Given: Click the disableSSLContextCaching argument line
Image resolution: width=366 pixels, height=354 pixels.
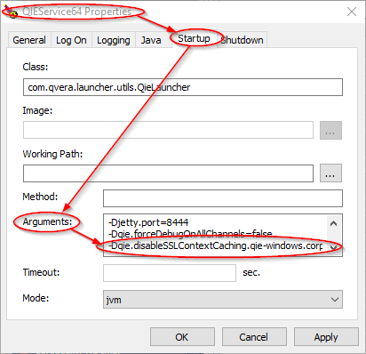Looking at the screenshot, I should (x=216, y=245).
